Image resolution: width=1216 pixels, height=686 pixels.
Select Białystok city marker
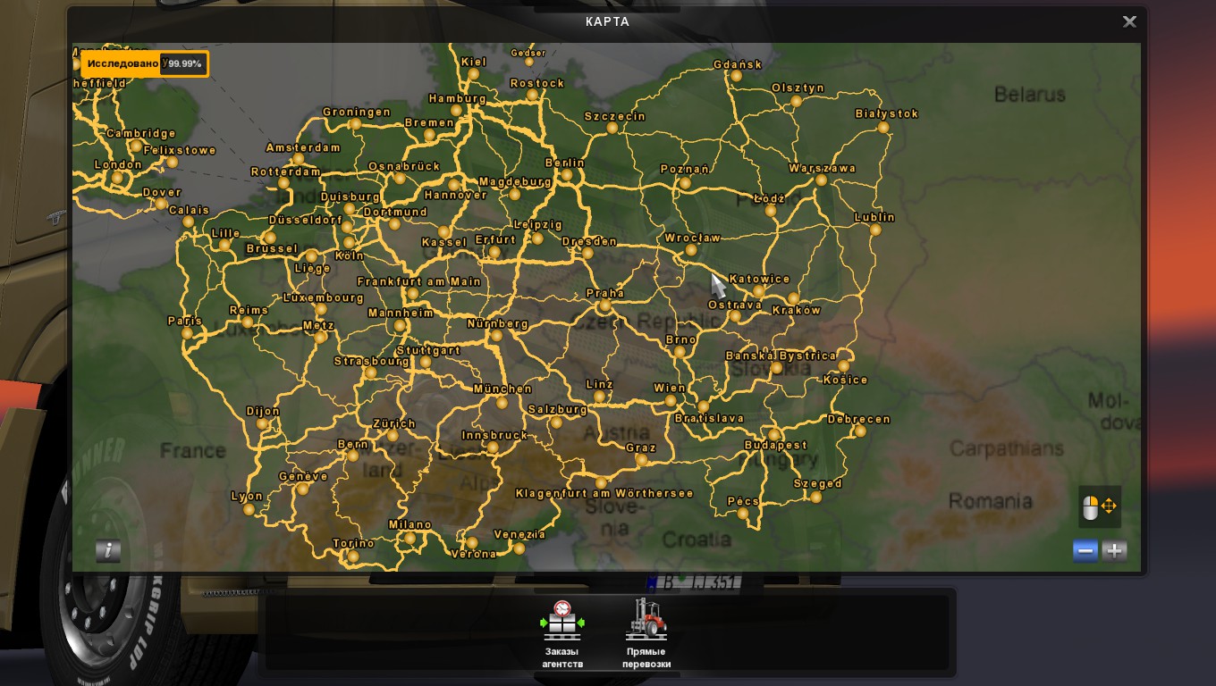coord(883,128)
